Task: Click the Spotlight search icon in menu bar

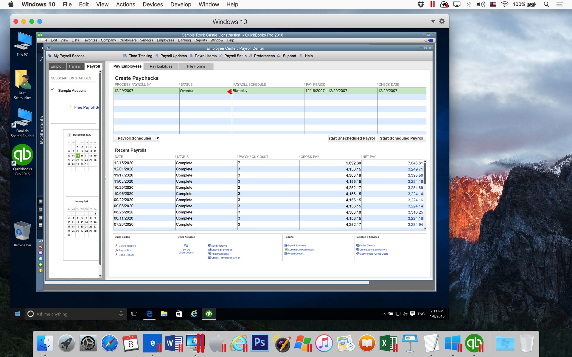Action: coord(546,4)
